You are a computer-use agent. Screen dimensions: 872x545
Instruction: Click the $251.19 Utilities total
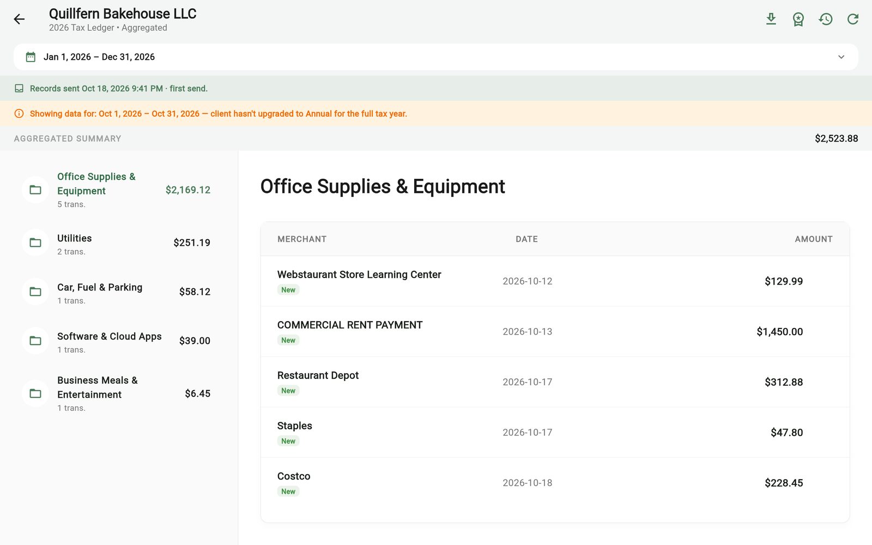(x=192, y=243)
